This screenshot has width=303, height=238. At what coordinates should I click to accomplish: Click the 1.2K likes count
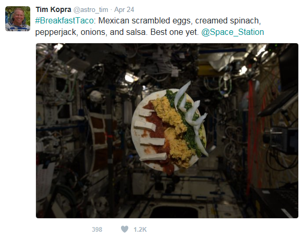click(140, 229)
